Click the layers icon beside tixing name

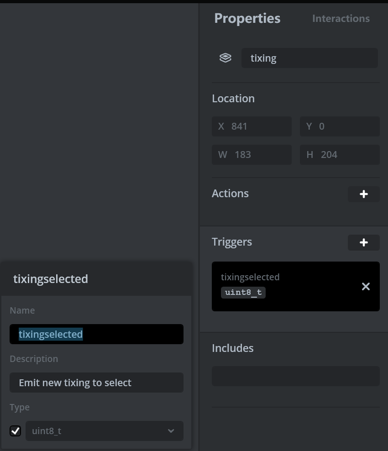pyautogui.click(x=225, y=58)
